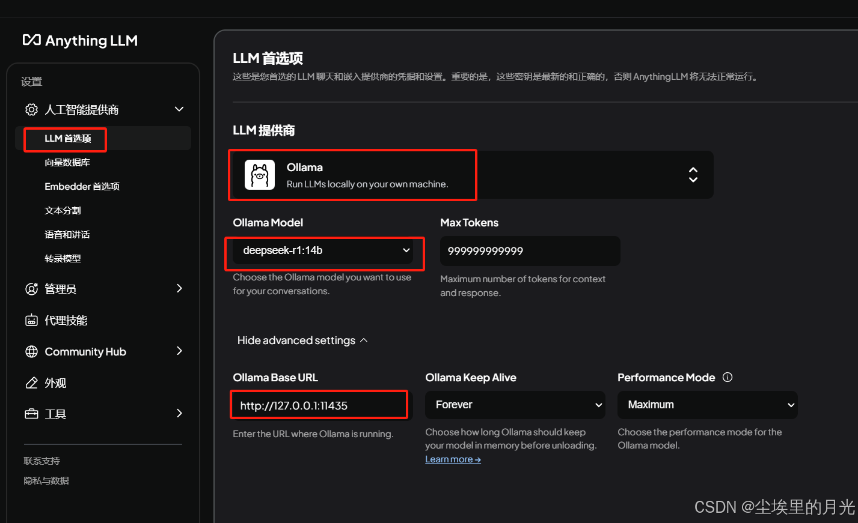Click the LLM 提供商 heading
Image resolution: width=858 pixels, height=523 pixels.
pyautogui.click(x=264, y=130)
